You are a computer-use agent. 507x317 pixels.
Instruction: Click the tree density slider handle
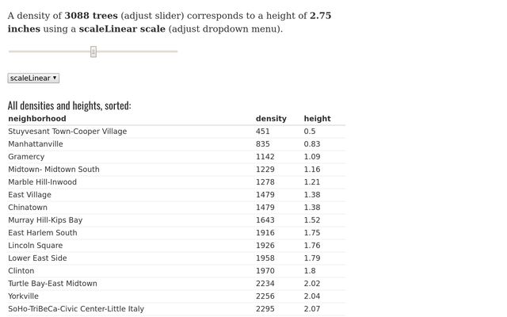point(93,52)
